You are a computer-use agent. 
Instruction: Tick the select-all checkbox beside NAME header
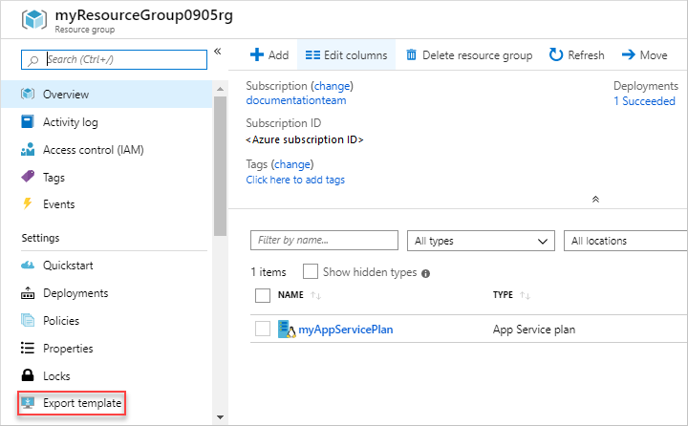[263, 295]
